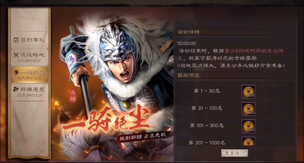Click the 披荆斩棘 占尽先机 banner

coord(143,137)
